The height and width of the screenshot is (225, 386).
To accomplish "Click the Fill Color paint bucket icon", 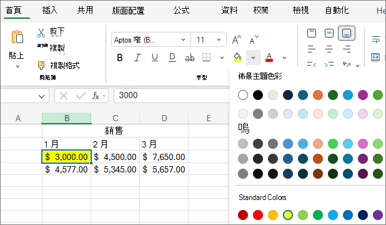I will (237, 57).
